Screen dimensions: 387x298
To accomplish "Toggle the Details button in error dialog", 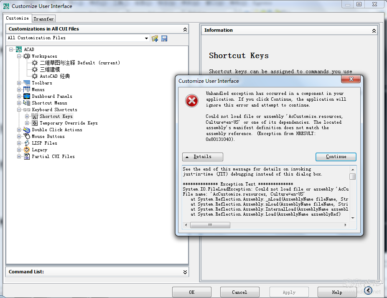I will pos(203,157).
